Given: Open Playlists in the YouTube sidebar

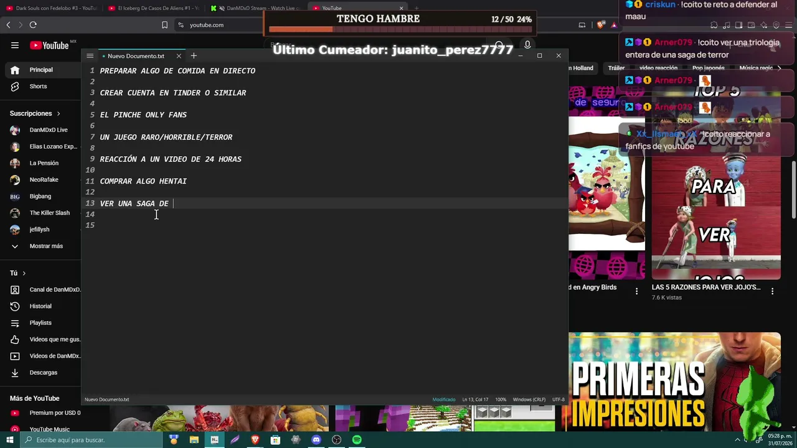Looking at the screenshot, I should [x=40, y=323].
